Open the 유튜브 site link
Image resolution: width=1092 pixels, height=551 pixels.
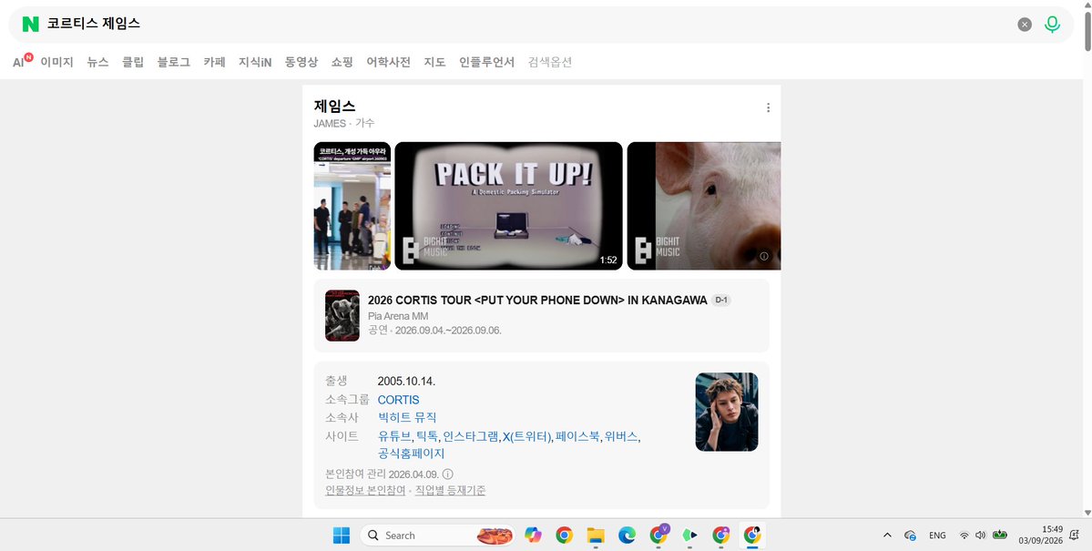point(394,437)
